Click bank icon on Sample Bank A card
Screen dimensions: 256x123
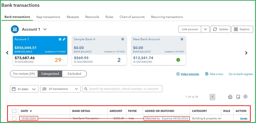point(123,39)
